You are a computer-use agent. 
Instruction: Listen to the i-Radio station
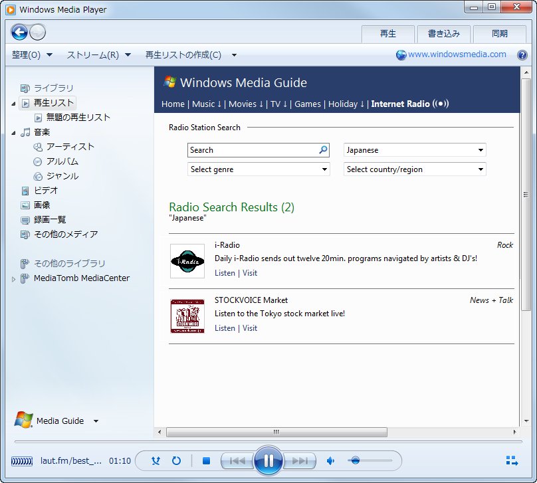coord(225,273)
